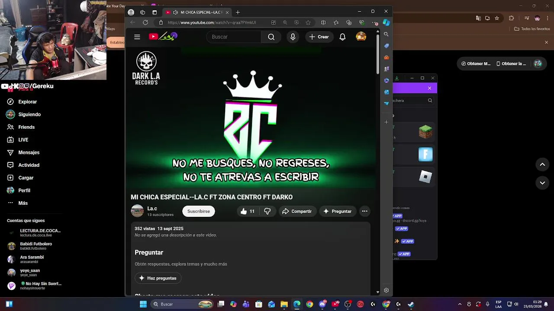Open YouTube notifications bell

click(x=342, y=37)
